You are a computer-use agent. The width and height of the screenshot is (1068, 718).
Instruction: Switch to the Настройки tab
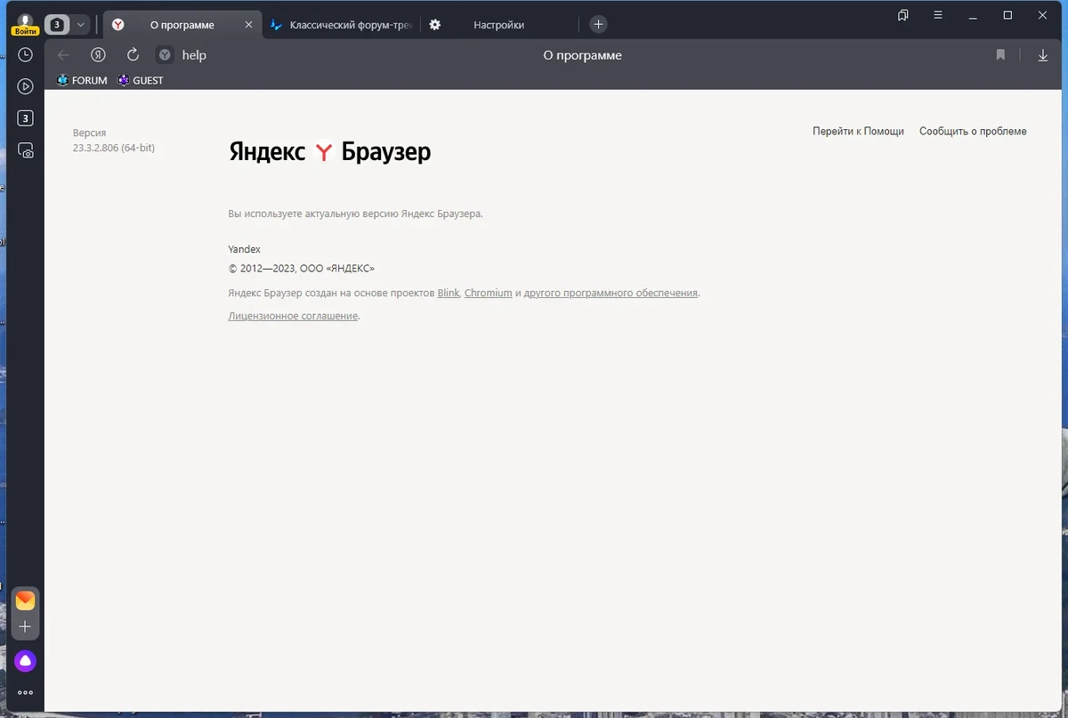(498, 25)
